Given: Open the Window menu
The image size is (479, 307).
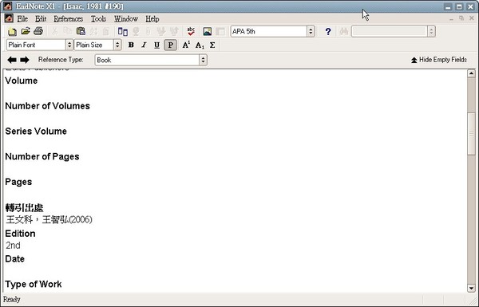Looking at the screenshot, I should click(126, 19).
